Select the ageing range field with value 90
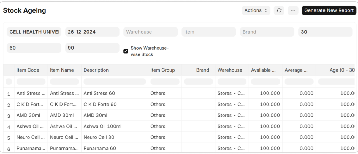 pos(92,48)
